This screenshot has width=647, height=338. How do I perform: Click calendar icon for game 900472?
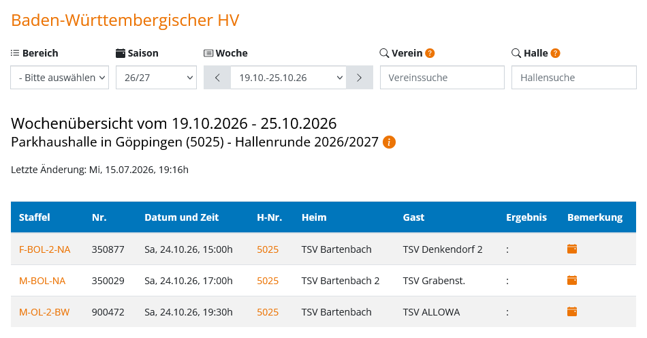coord(572,311)
